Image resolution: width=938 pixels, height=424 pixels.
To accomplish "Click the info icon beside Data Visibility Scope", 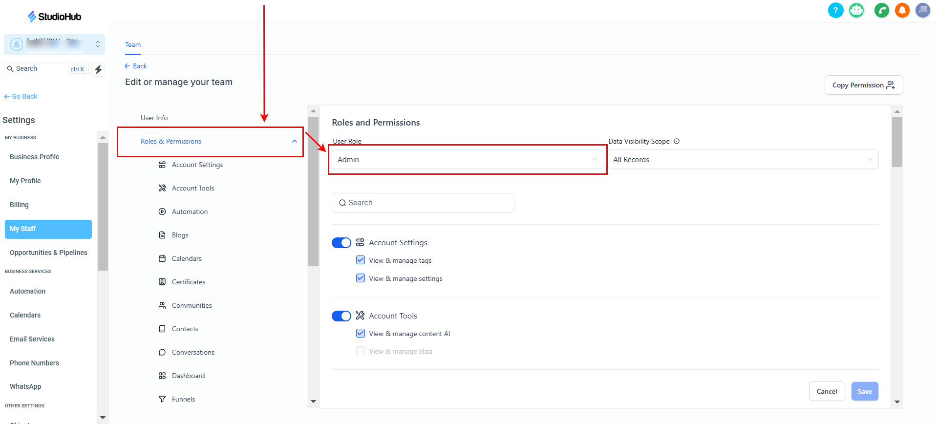I will tap(677, 141).
